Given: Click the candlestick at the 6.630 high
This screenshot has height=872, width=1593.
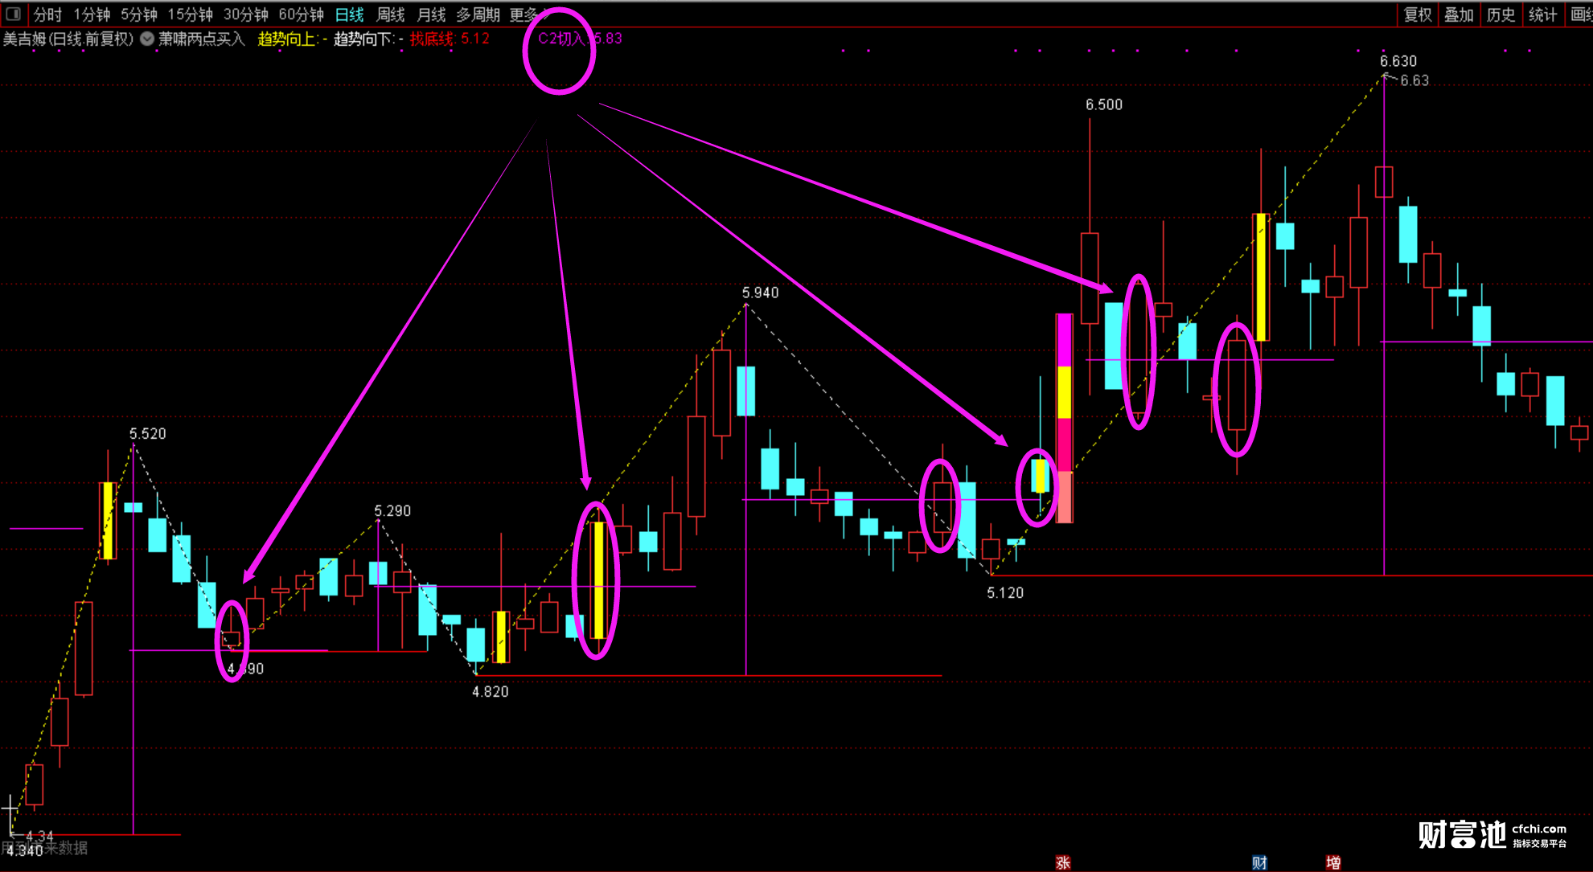Looking at the screenshot, I should click(1384, 182).
